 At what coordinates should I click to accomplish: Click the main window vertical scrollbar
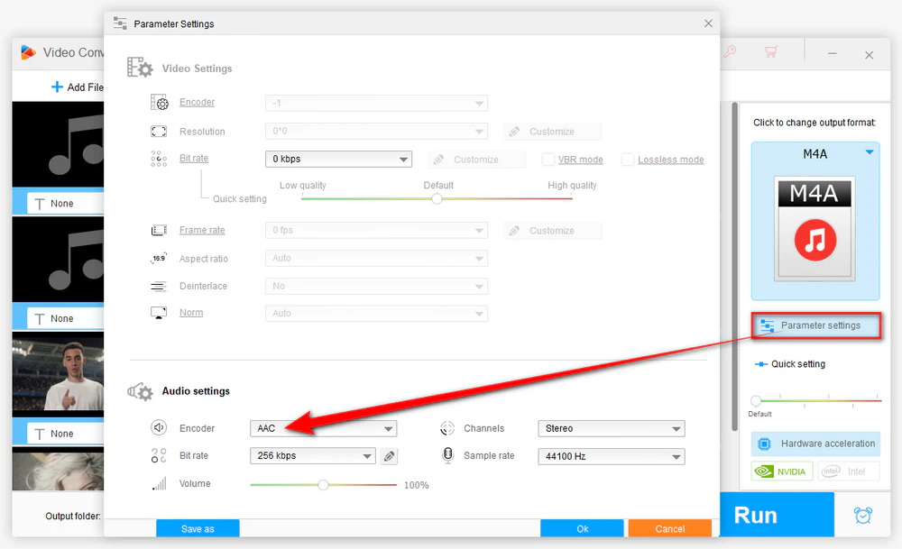734,266
